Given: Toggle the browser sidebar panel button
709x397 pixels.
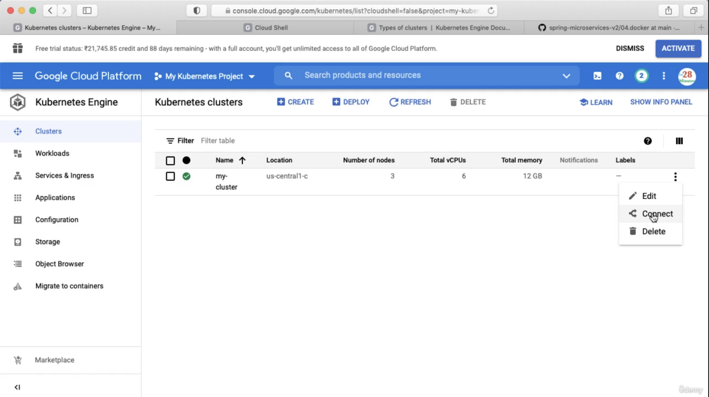Looking at the screenshot, I should 87,11.
